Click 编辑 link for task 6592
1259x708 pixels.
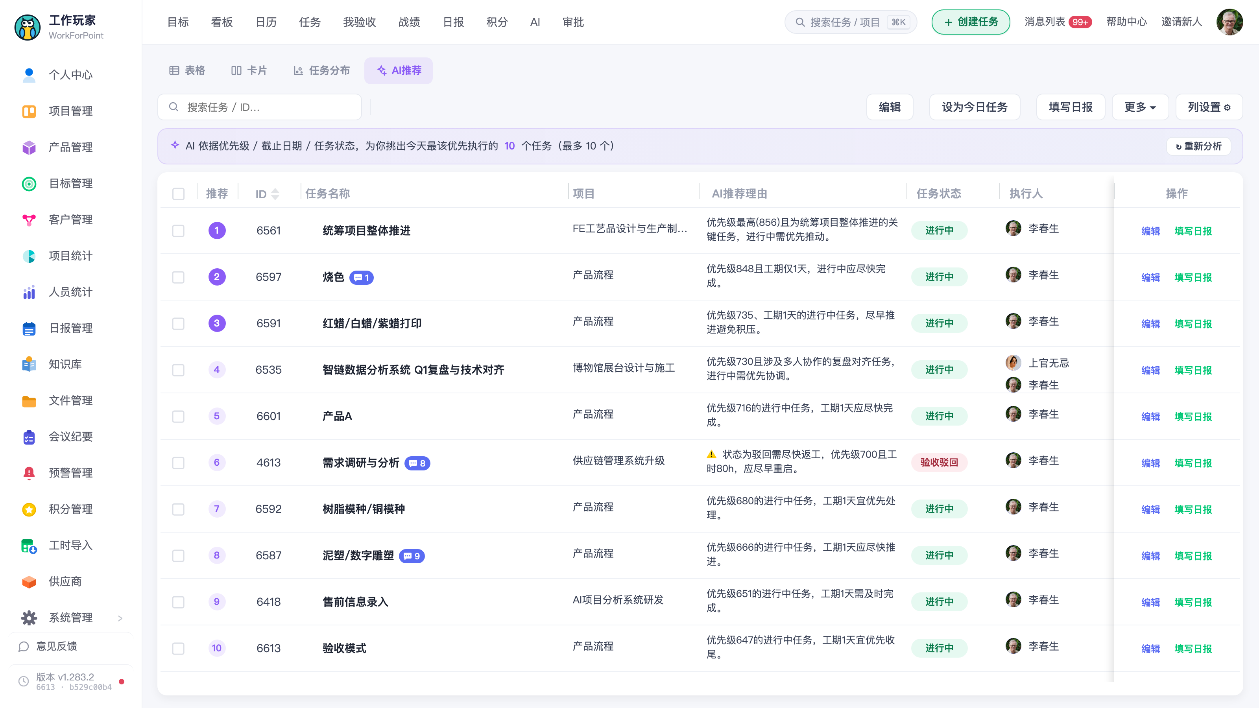coord(1150,509)
